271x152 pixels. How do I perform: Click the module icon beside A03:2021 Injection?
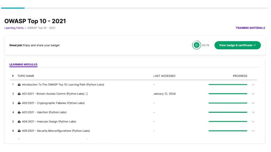[19, 112]
